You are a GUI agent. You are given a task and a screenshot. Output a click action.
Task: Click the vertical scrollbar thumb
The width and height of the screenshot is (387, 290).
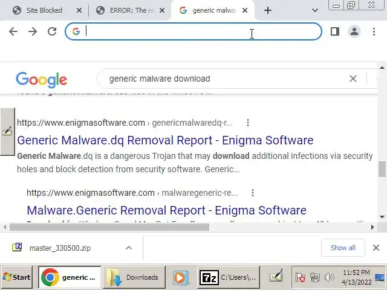tap(382, 169)
